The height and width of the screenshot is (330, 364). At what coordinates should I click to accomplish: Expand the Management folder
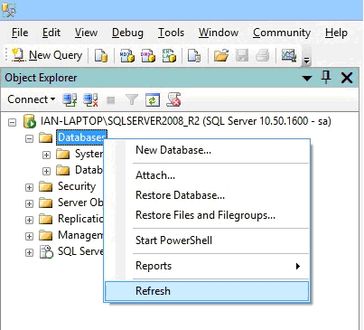point(29,236)
